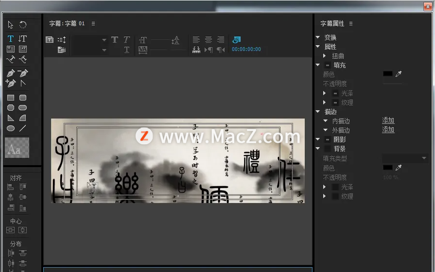Expand the 扭曲 section
Screen dimensions: 435x272
pos(324,56)
